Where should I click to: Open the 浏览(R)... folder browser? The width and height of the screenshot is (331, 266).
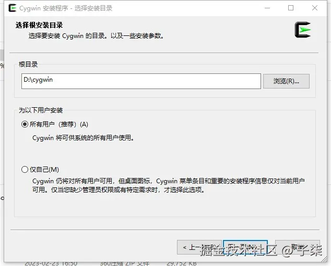click(x=286, y=81)
